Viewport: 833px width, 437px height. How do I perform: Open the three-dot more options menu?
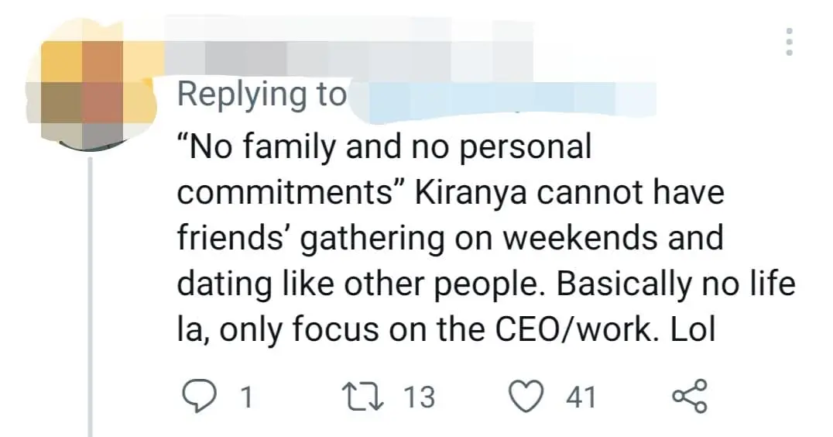790,41
